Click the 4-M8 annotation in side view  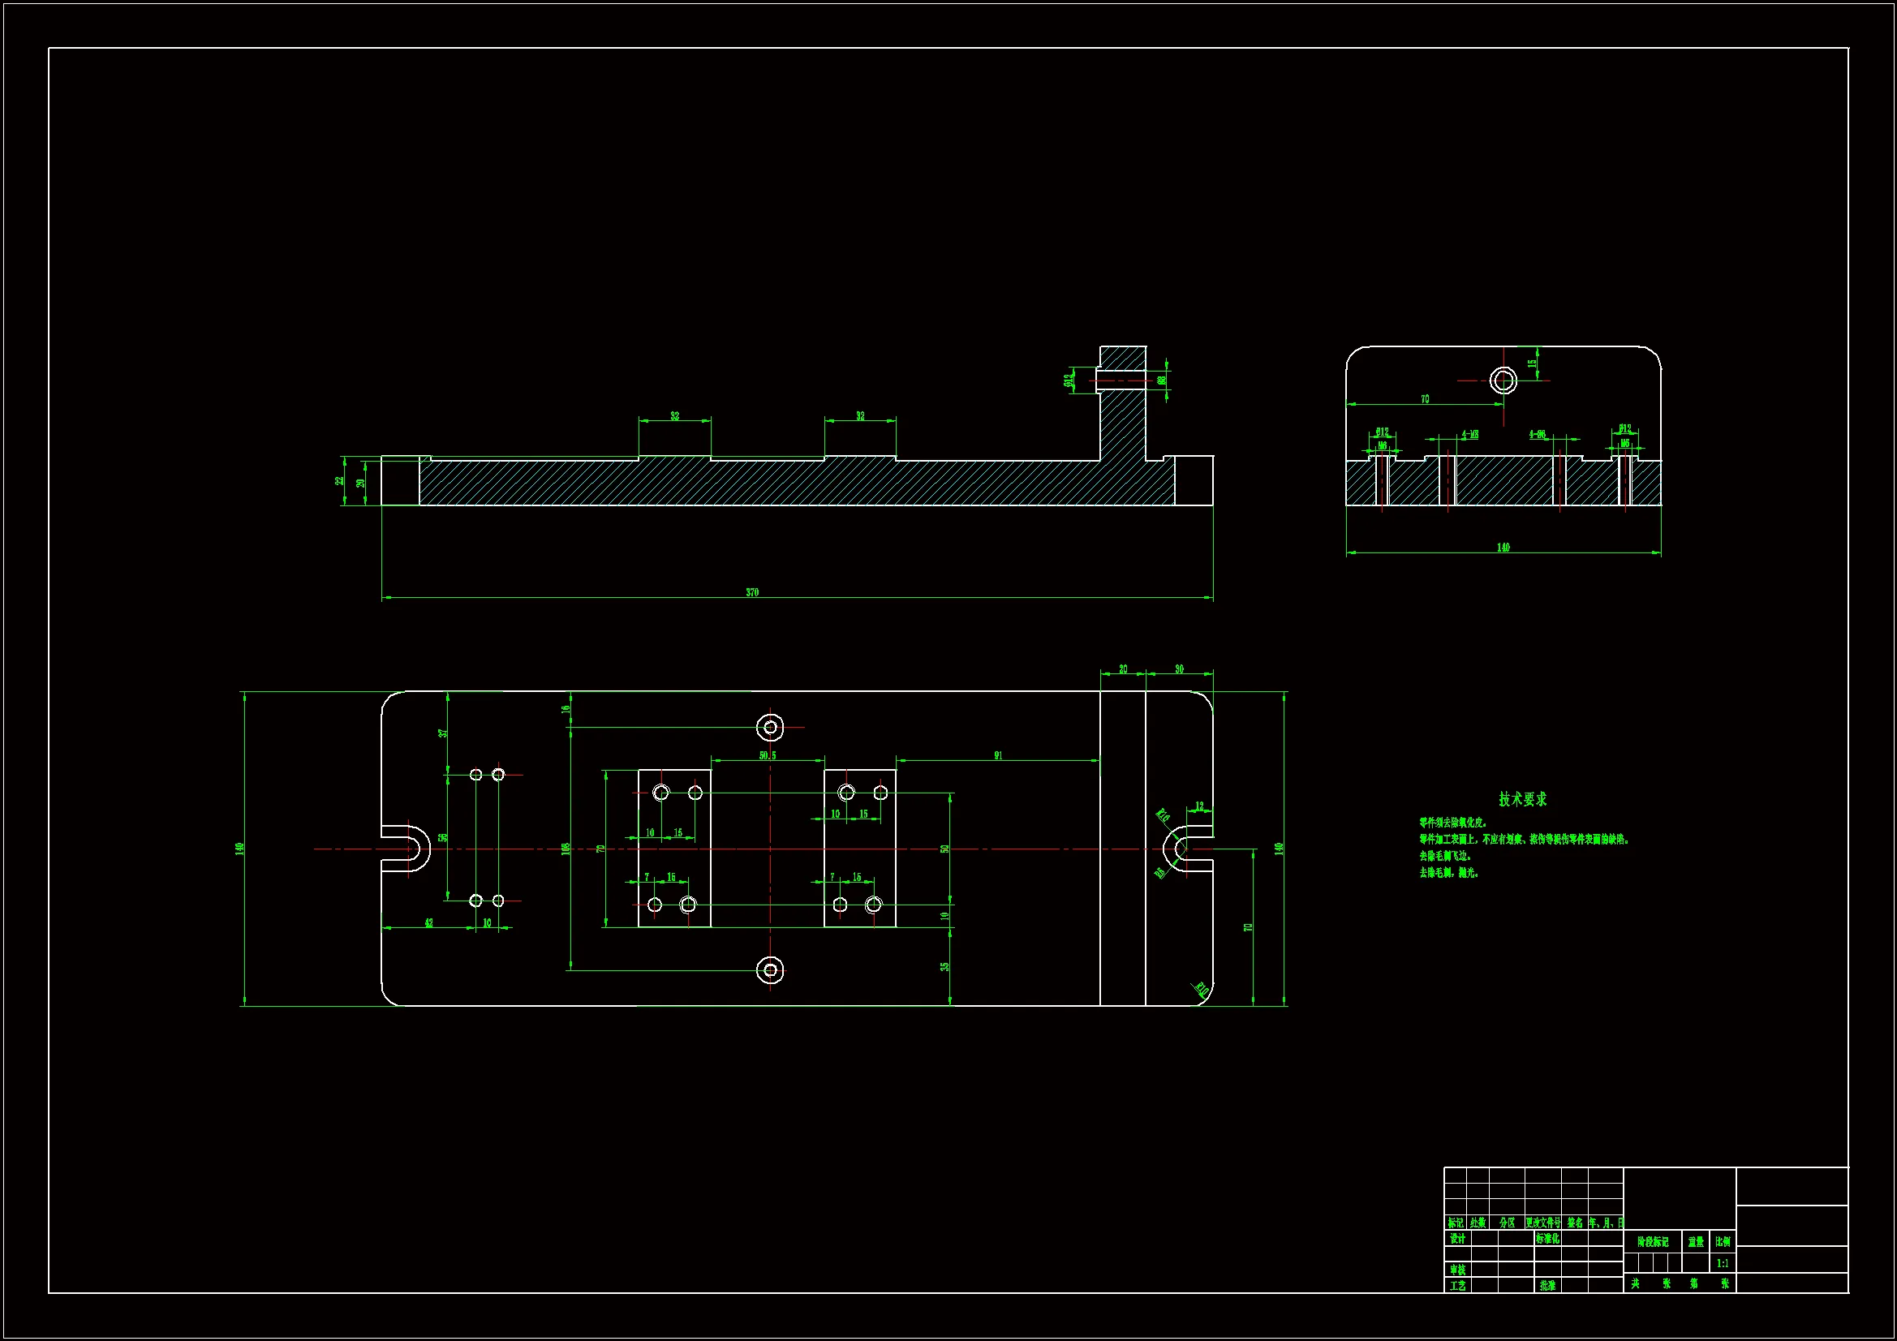pos(1470,434)
